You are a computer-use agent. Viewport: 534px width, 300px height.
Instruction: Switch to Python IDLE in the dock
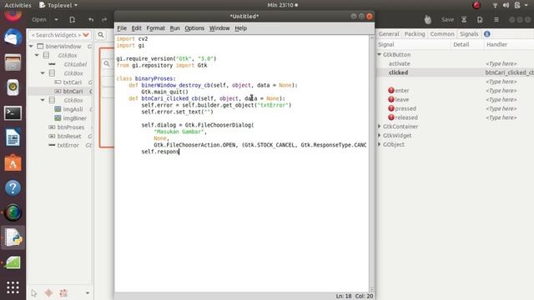(x=13, y=237)
